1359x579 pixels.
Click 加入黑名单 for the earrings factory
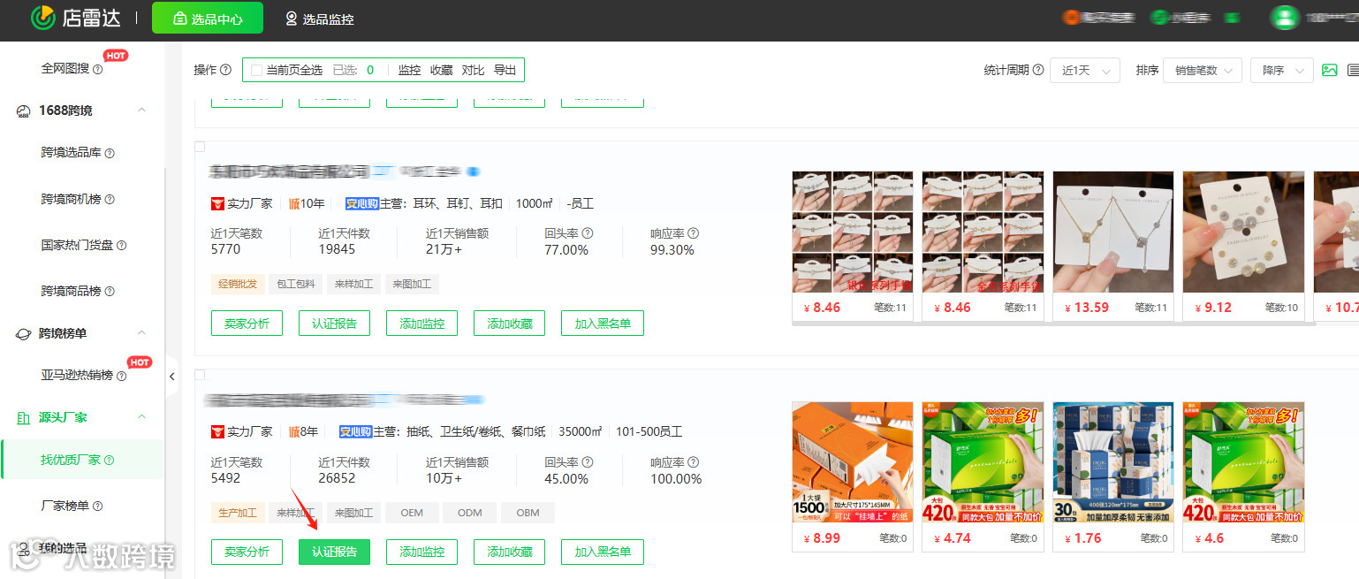point(603,324)
